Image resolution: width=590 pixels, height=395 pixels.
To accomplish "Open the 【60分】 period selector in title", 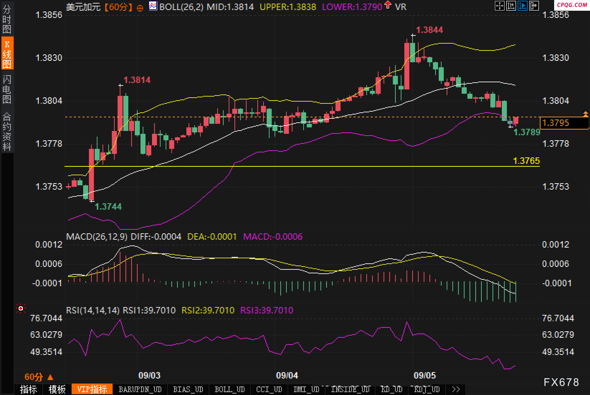I will tap(119, 7).
